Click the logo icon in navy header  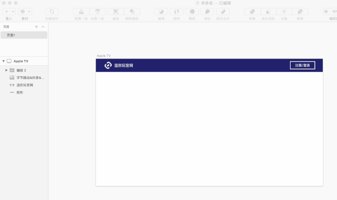coord(108,65)
